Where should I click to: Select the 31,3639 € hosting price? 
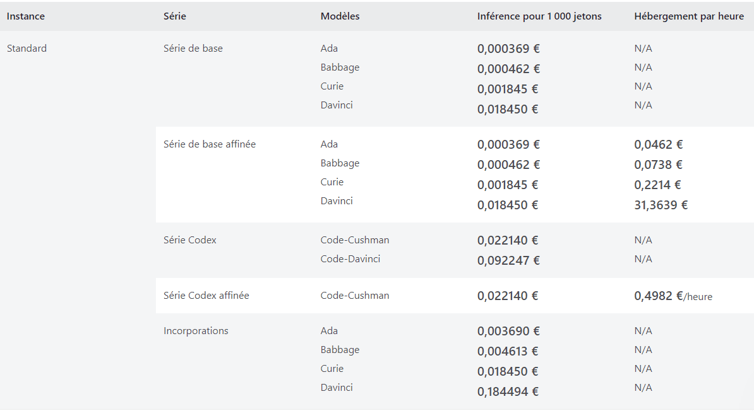pyautogui.click(x=661, y=205)
